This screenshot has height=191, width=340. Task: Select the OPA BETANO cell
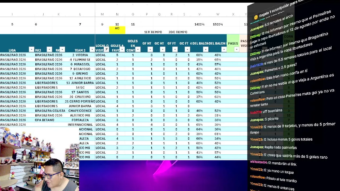pyautogui.click(x=45, y=120)
